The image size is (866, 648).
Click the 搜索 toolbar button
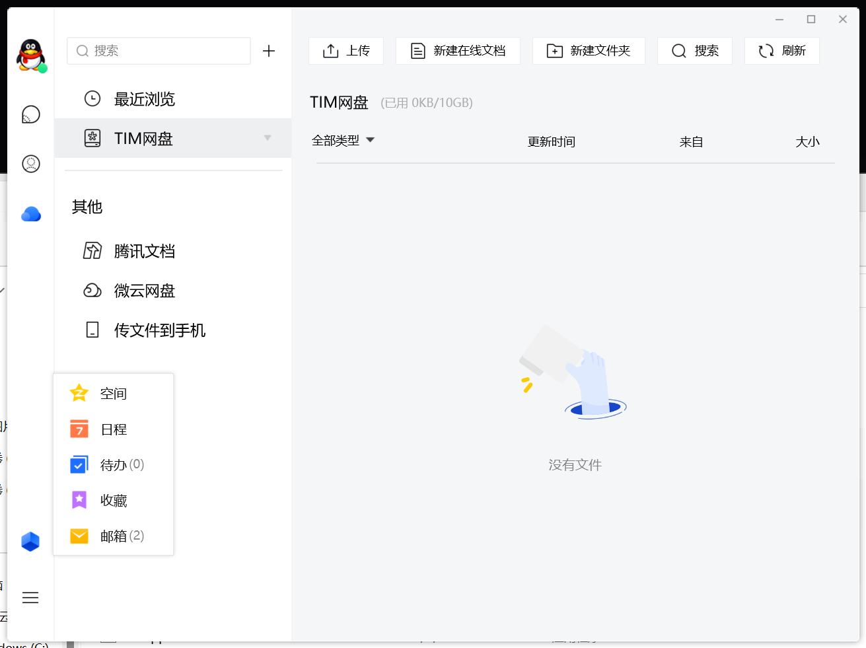click(695, 51)
